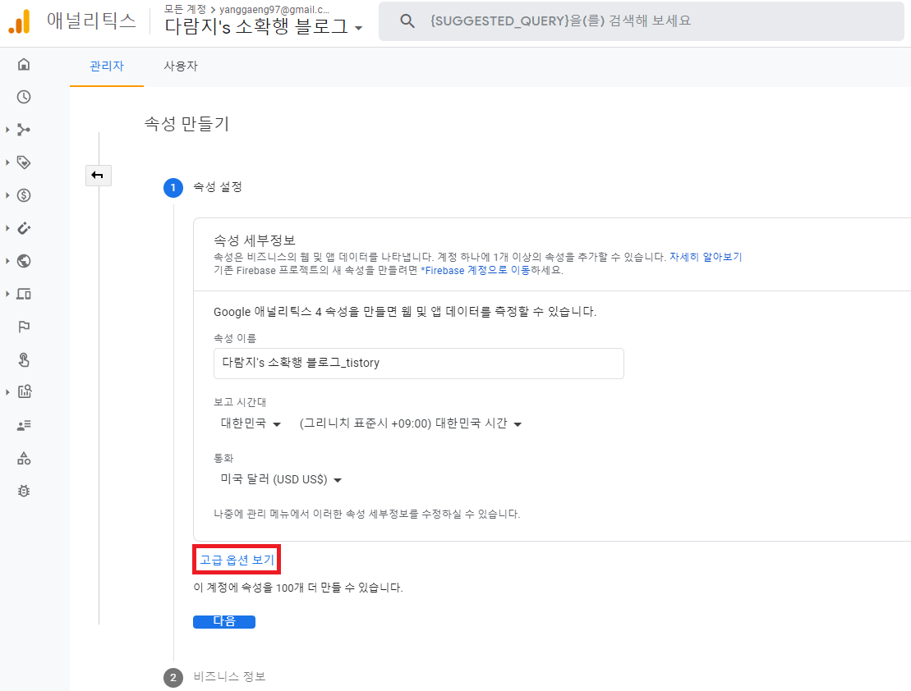Click 모든 계정 breadcrumb

point(185,9)
